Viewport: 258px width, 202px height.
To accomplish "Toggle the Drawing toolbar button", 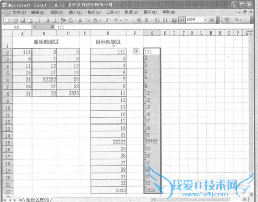I will (182, 20).
